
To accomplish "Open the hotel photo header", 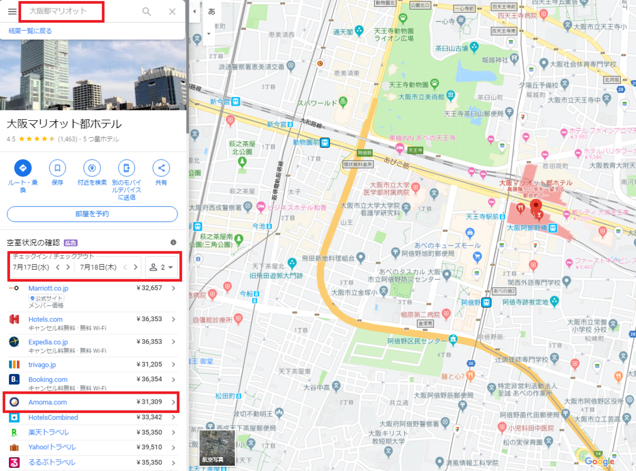I will [x=93, y=74].
